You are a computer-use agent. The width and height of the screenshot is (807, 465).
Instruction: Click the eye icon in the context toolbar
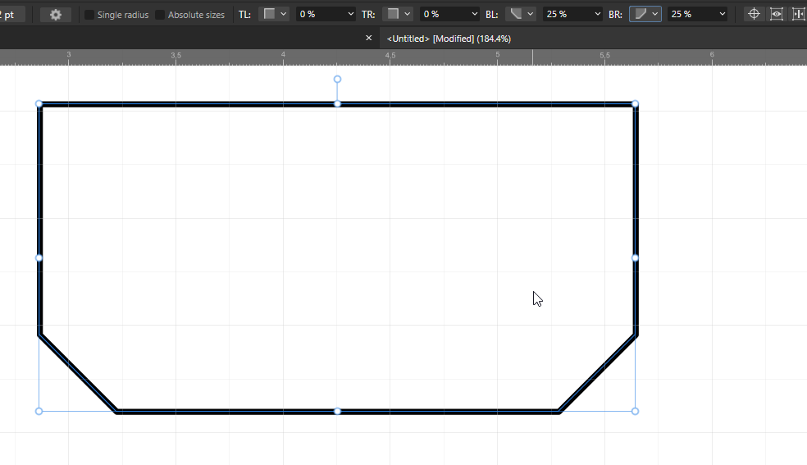pyautogui.click(x=776, y=14)
